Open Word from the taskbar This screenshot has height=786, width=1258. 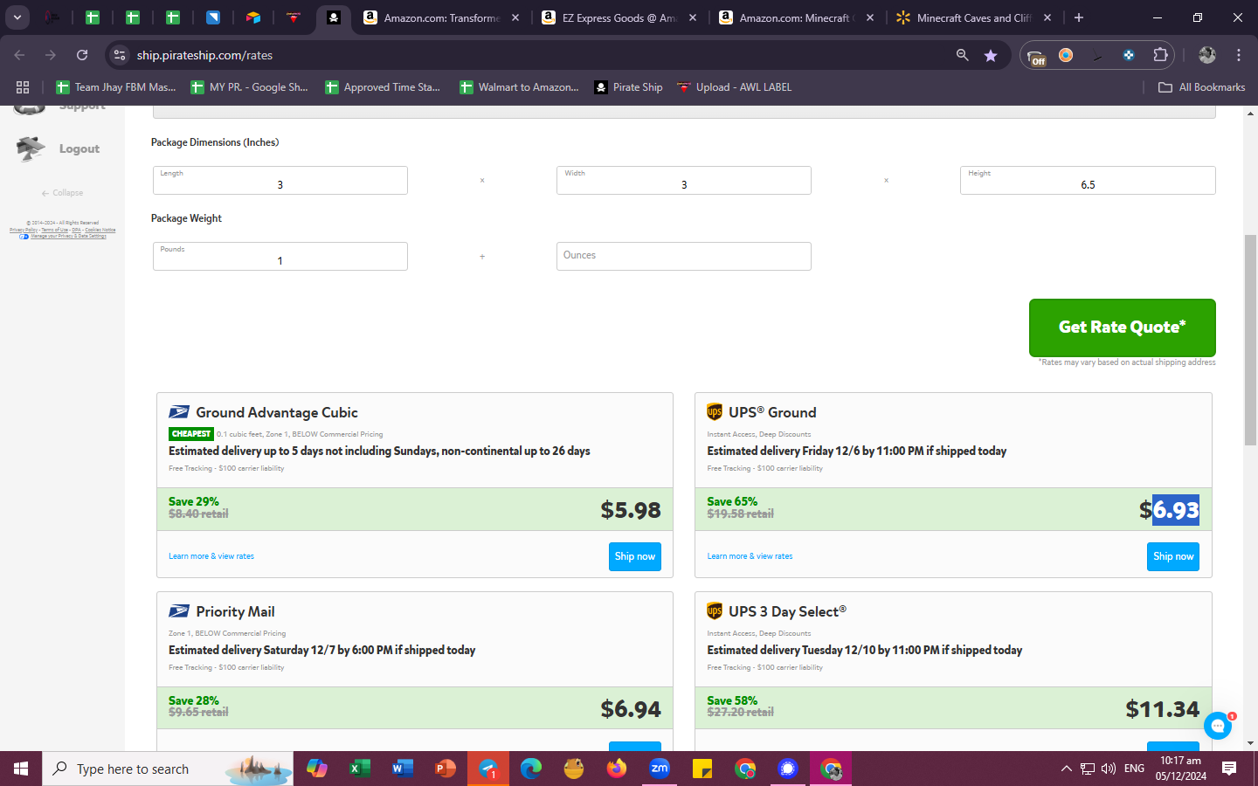coord(402,769)
